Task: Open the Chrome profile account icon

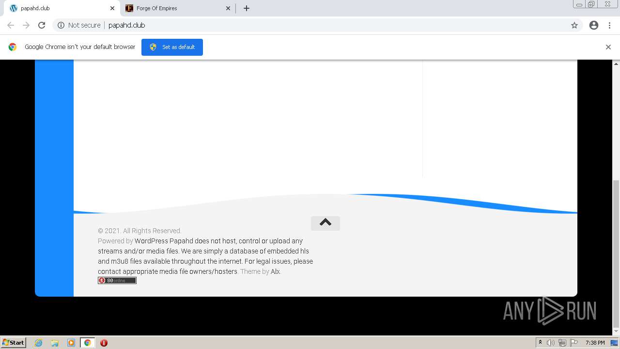Action: [x=594, y=25]
